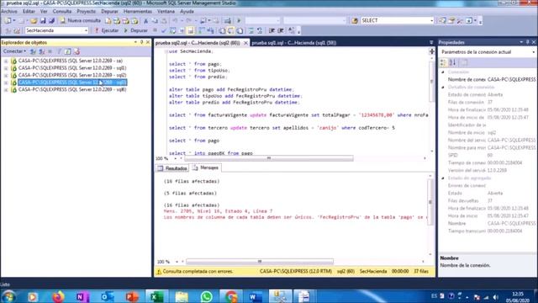Viewport: 538px width, 303px height.
Task: Refresh the Object Explorer tree
Action: coord(67,51)
